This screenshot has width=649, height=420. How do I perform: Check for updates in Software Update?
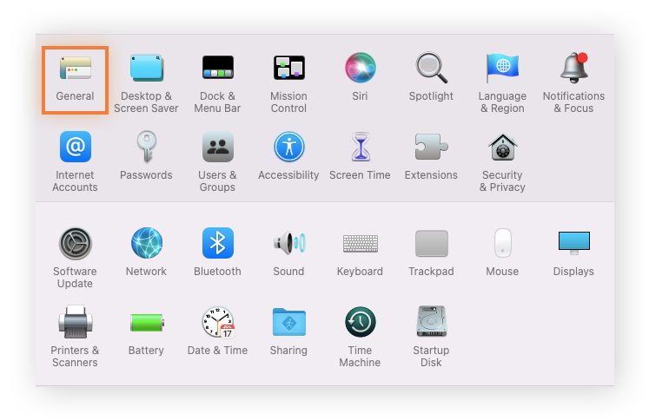(x=75, y=243)
